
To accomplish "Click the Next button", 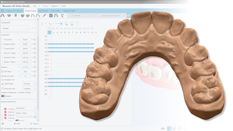I will [x=17, y=123].
